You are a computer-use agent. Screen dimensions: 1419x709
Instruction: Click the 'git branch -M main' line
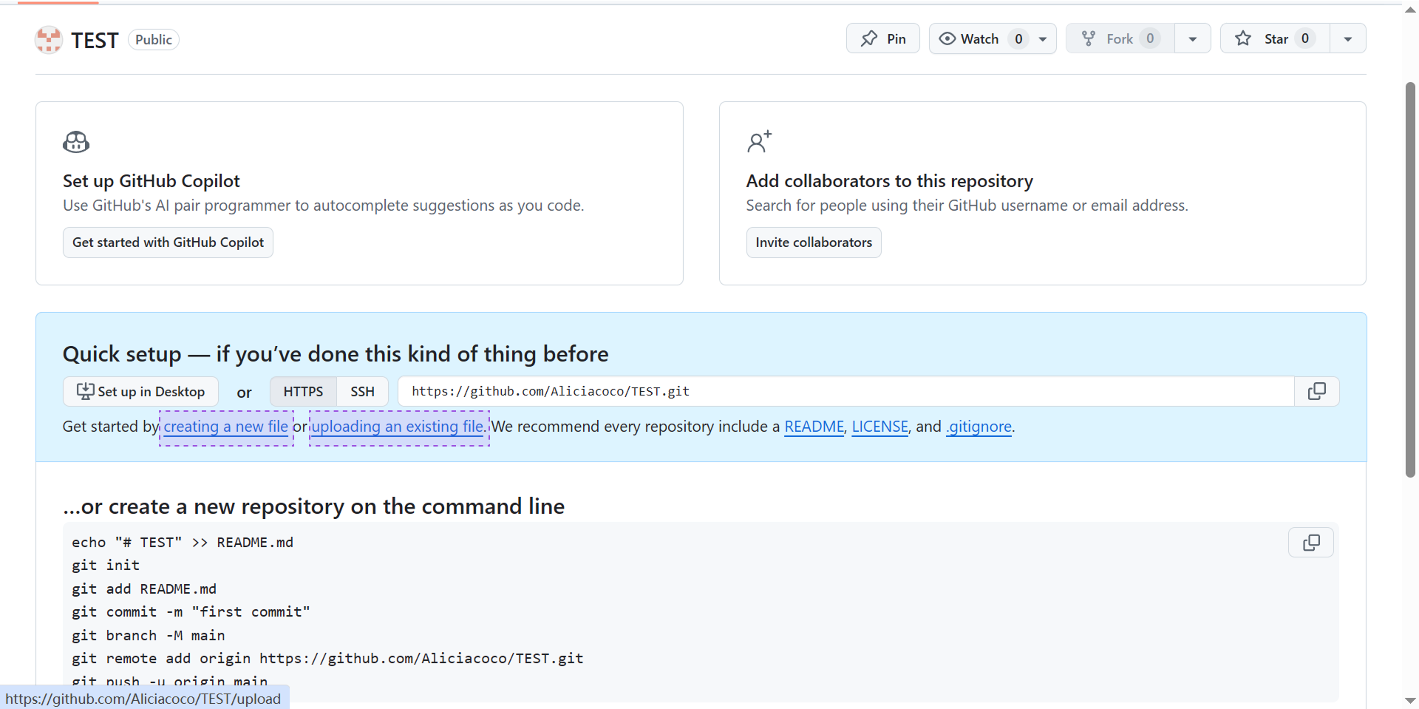pyautogui.click(x=149, y=636)
